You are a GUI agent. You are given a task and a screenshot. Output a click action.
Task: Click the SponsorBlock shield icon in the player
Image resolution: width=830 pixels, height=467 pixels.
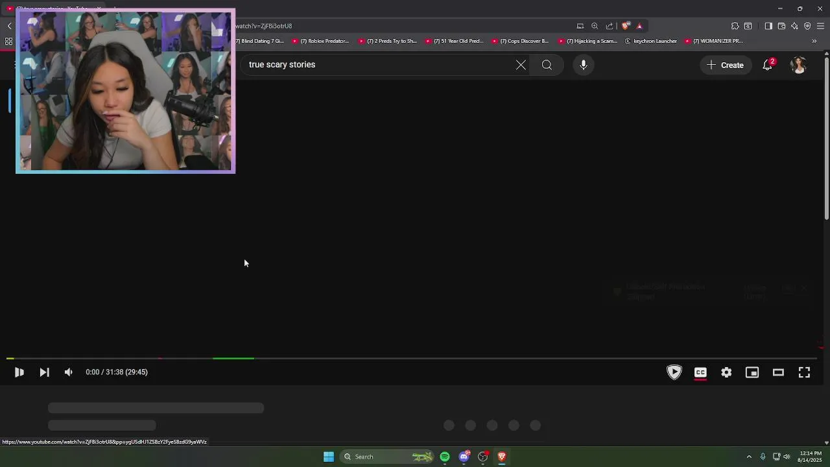674,372
